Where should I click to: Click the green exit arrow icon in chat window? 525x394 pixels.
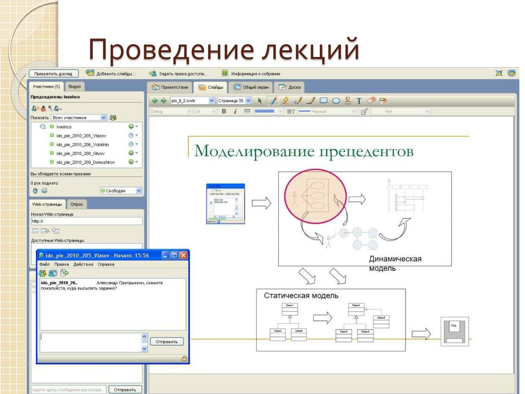(x=64, y=273)
